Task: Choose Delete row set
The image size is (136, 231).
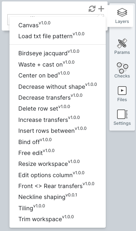Action: click(x=58, y=108)
